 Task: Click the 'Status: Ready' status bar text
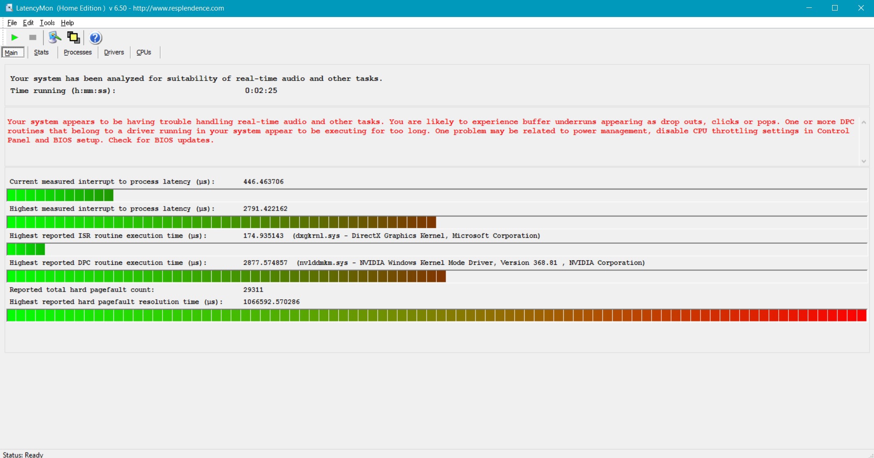tap(23, 454)
